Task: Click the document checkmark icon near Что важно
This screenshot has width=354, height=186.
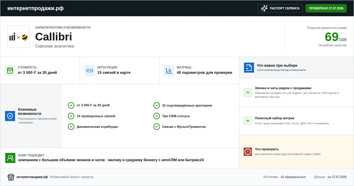Action: pos(249,68)
